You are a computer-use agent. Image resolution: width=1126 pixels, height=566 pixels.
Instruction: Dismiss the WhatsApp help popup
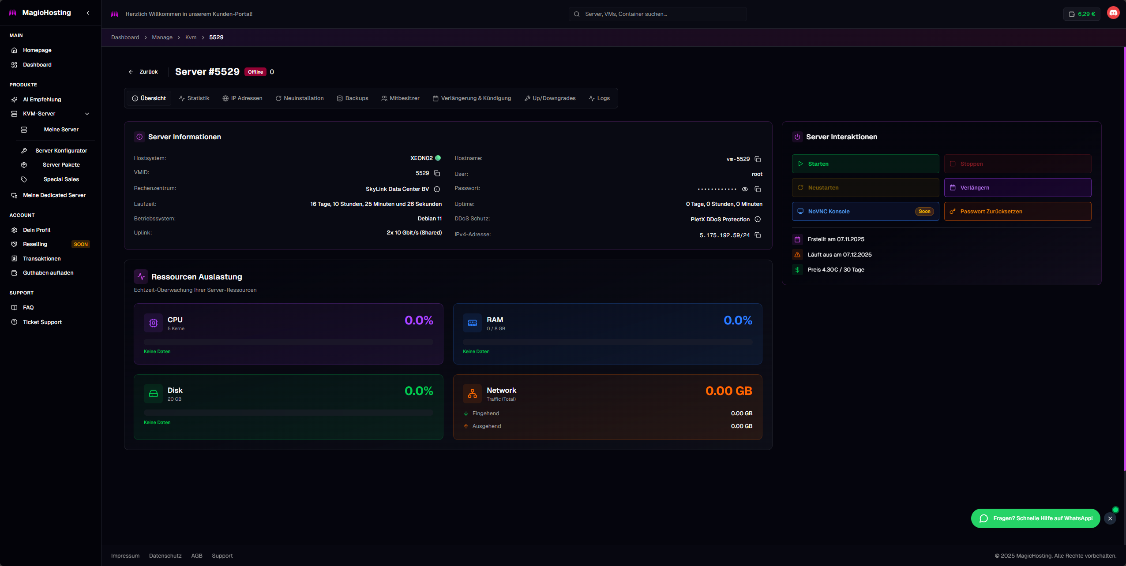click(x=1110, y=518)
